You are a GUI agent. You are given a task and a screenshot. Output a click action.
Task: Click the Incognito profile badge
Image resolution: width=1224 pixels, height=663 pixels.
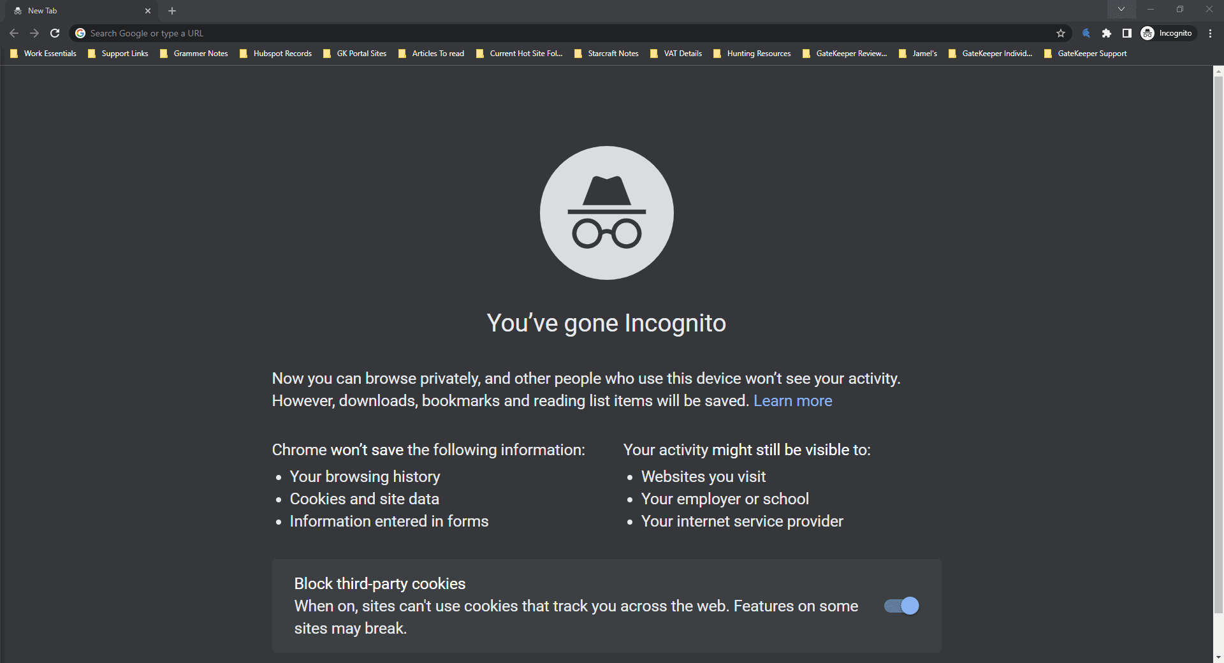pyautogui.click(x=1167, y=33)
